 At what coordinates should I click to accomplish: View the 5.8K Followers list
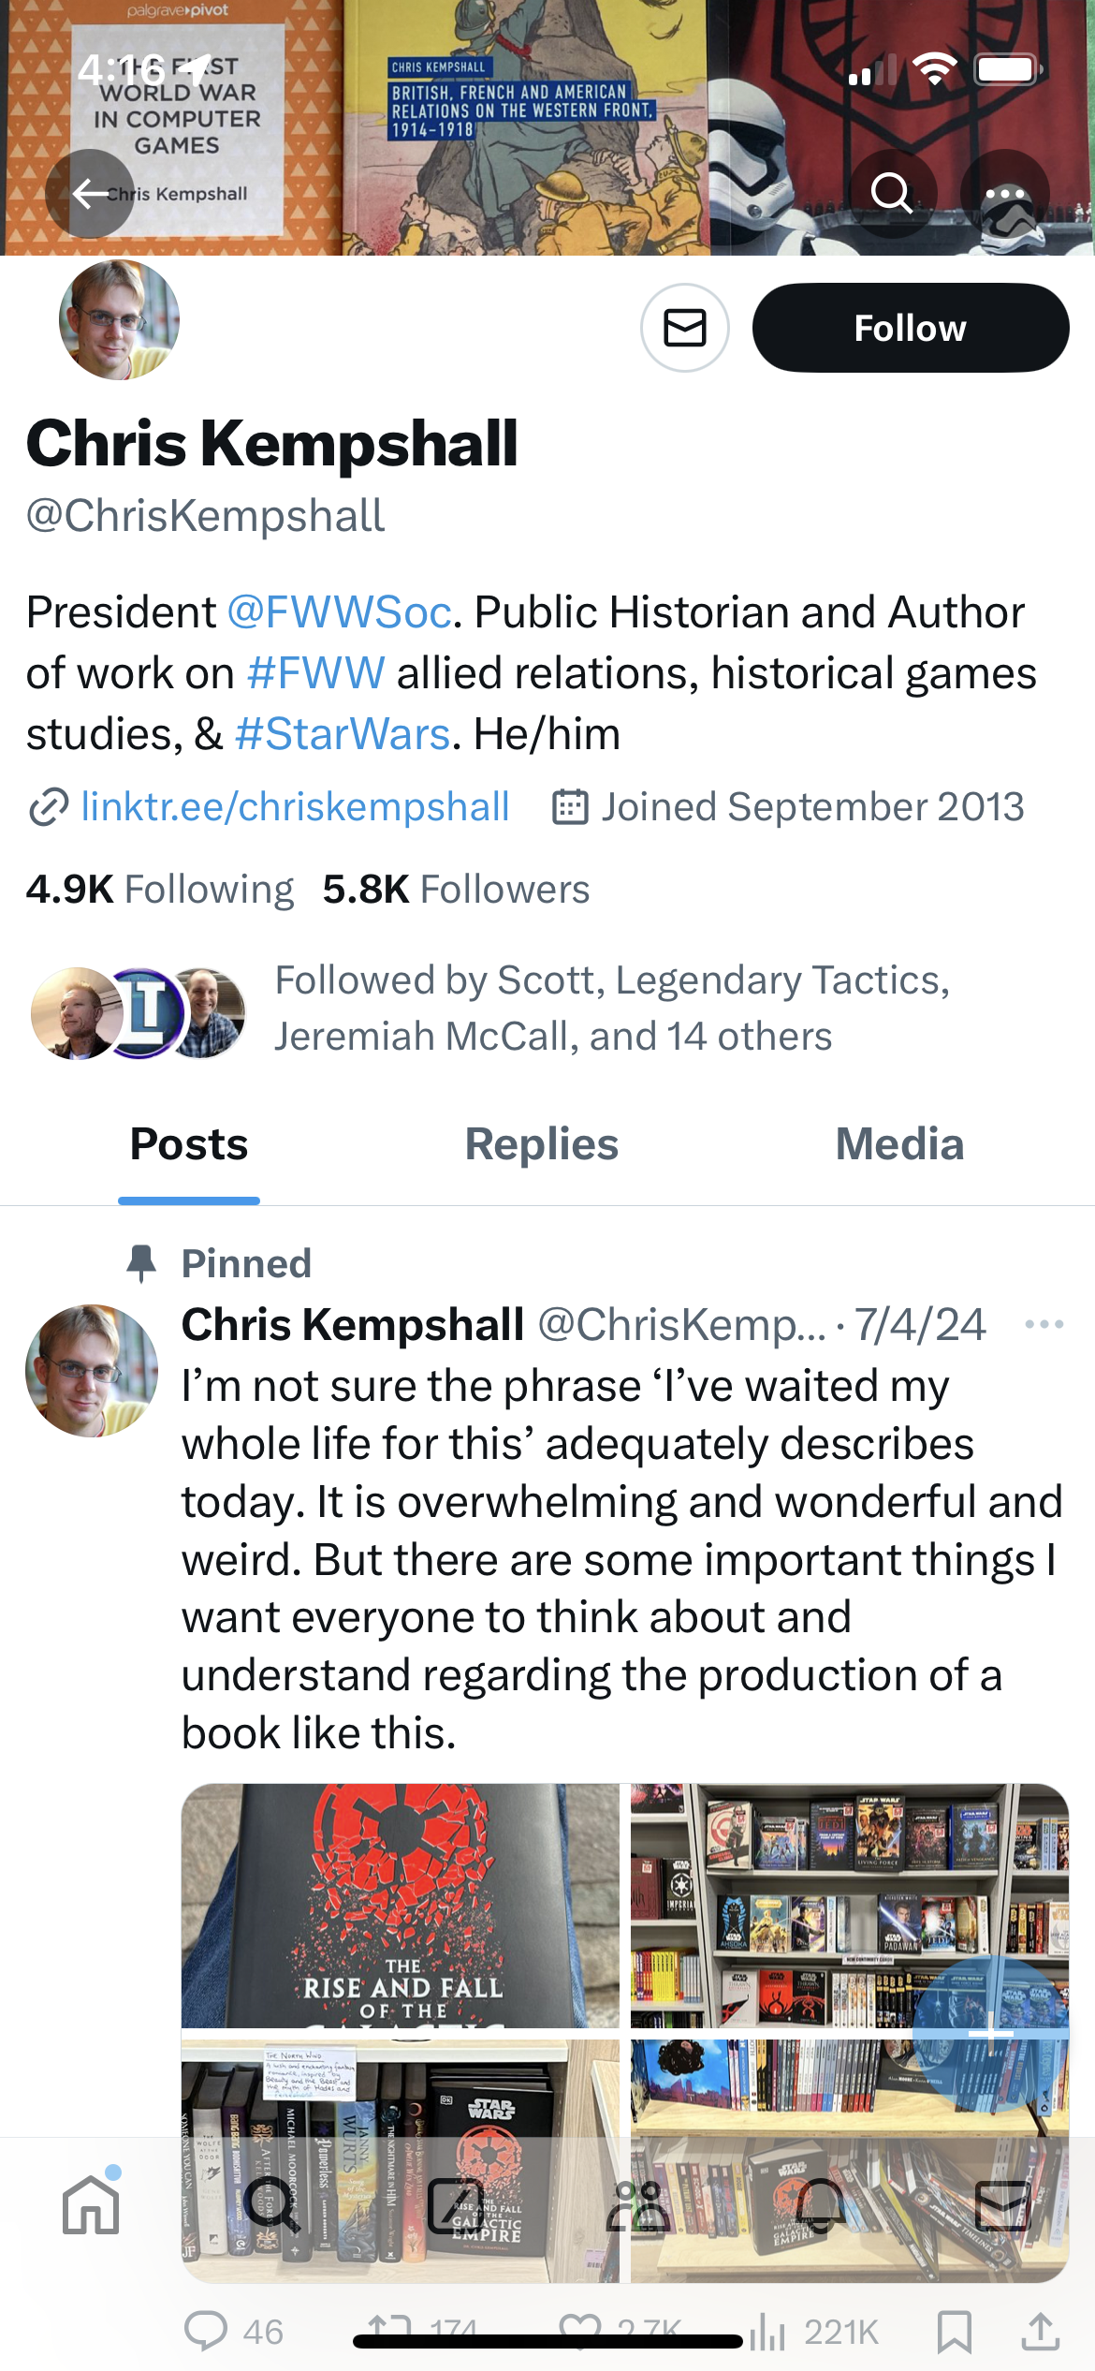click(x=456, y=890)
